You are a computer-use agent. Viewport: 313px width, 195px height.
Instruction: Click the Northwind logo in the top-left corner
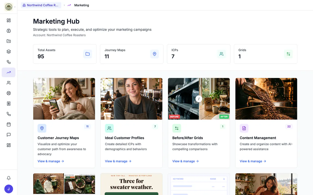[x=8, y=7]
